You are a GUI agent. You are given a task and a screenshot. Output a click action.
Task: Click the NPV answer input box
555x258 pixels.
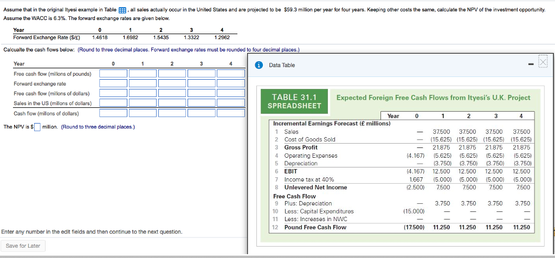tap(36, 127)
